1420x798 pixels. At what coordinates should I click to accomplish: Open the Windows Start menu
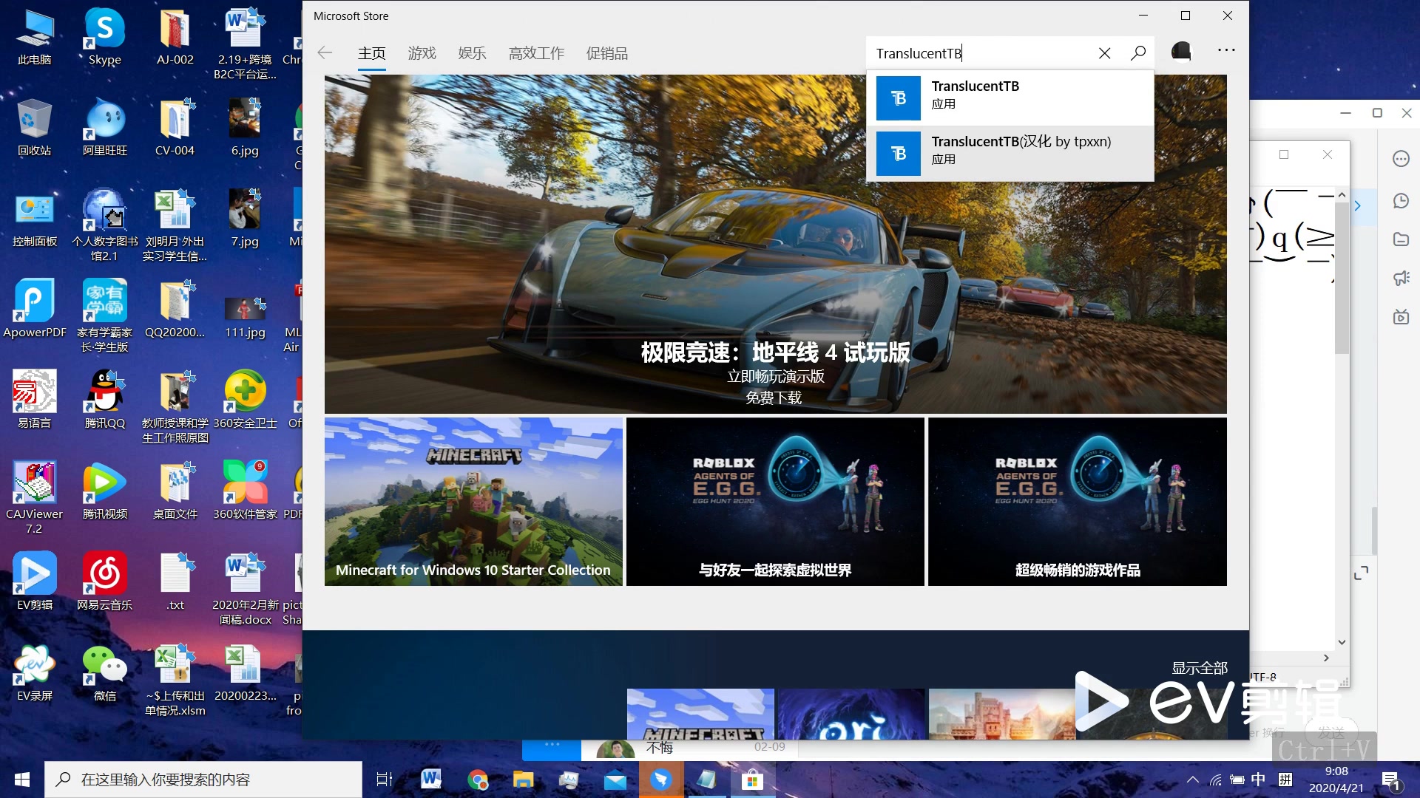pos(22,780)
